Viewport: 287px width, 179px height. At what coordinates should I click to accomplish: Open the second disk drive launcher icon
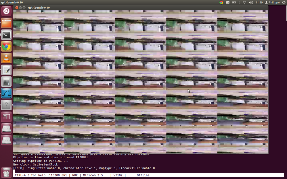coord(6,140)
